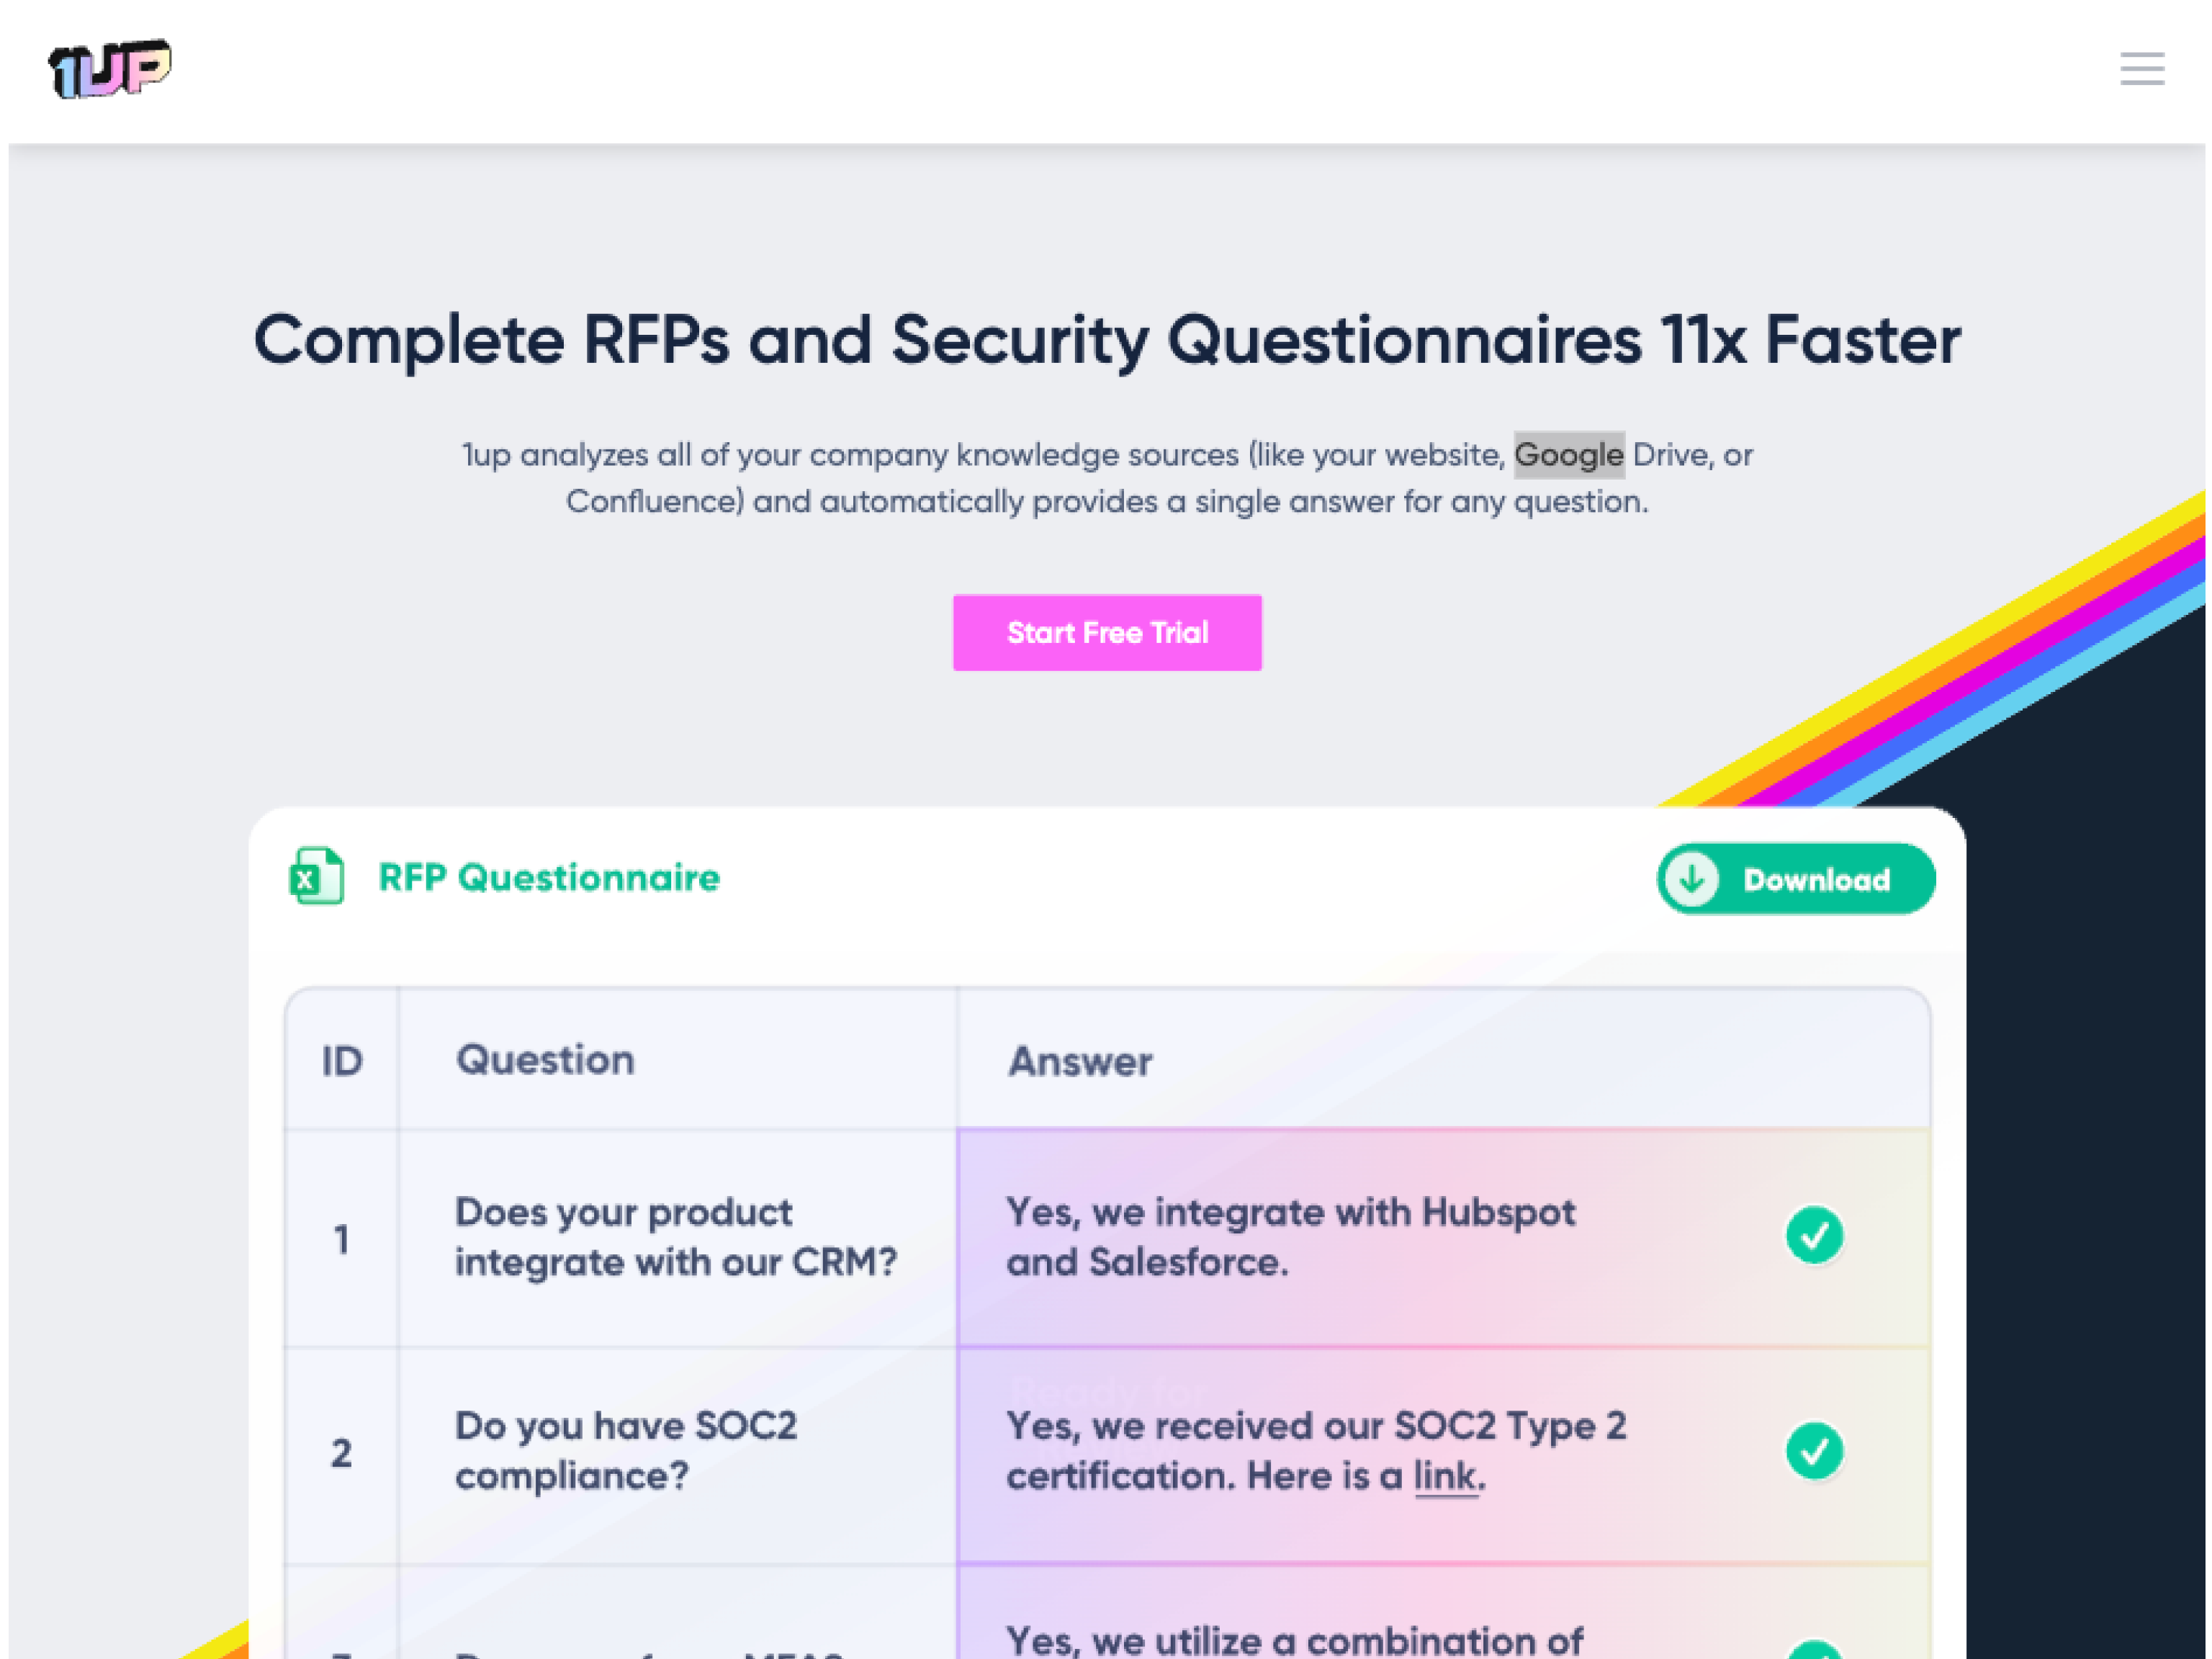Click the main headline about RFPs
Screen dimensions: 2212x1659
point(1106,341)
